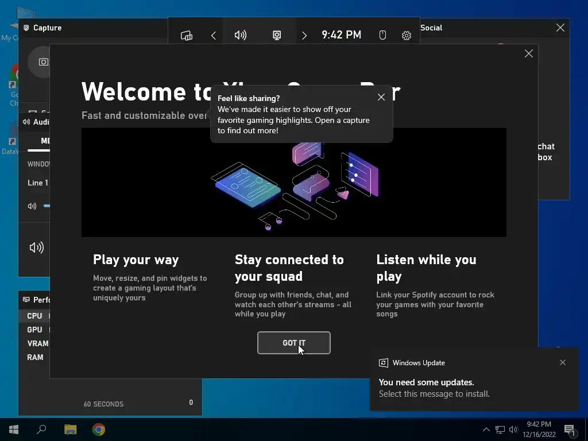Go to the previous widget with left chevron
The width and height of the screenshot is (588, 441).
point(214,36)
